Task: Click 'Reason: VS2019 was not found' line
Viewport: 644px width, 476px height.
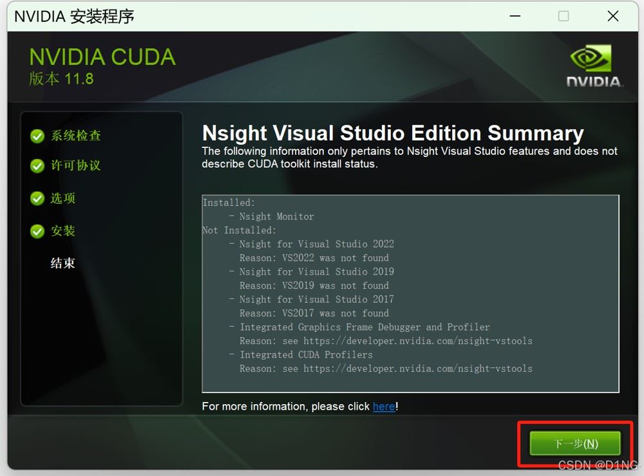Action: point(314,286)
